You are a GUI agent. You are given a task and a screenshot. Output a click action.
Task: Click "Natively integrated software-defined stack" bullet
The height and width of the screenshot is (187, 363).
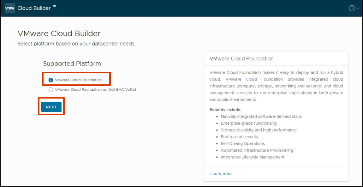point(261,116)
